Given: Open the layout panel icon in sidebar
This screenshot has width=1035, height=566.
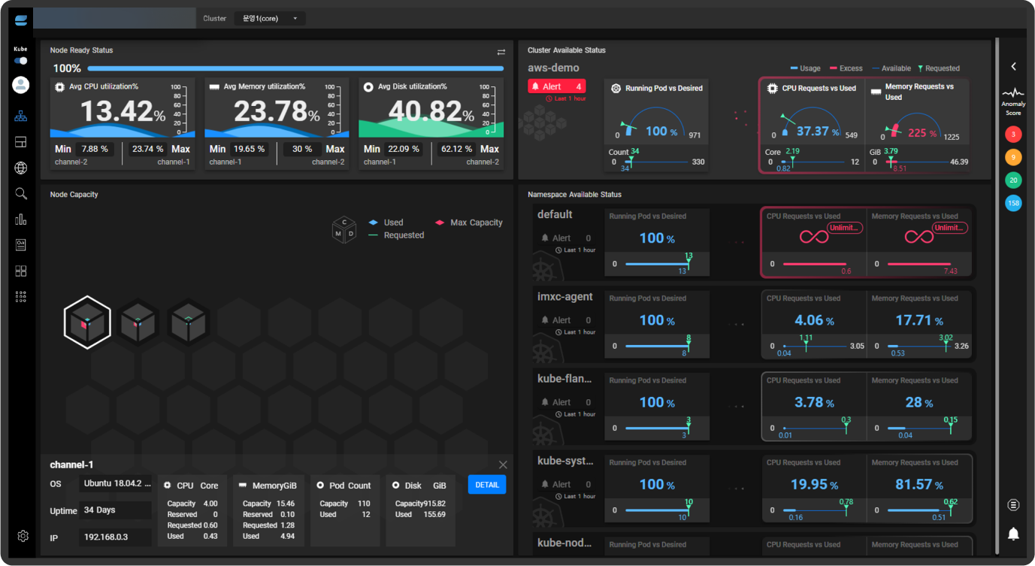Looking at the screenshot, I should tap(20, 142).
